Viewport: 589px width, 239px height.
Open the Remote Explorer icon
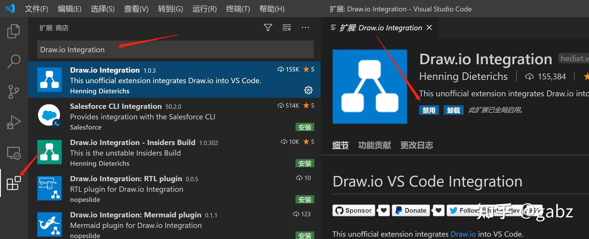pos(13,153)
